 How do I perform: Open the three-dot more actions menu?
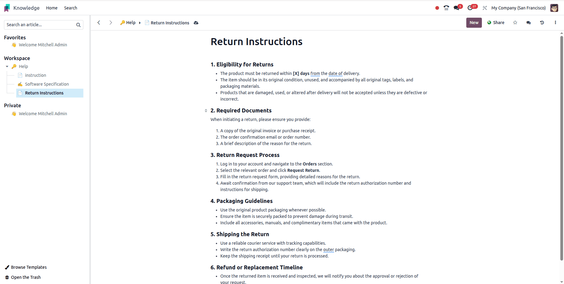[x=555, y=23]
